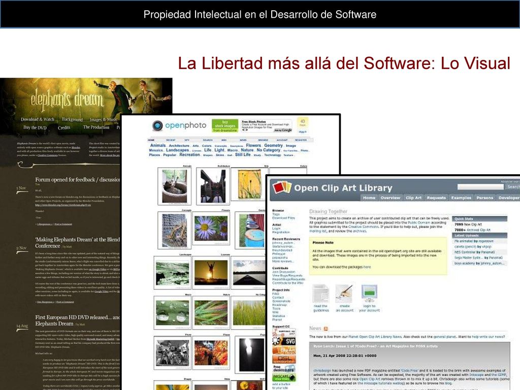Click the 'Creative Commons' link in Drawing Together

pos(363,226)
